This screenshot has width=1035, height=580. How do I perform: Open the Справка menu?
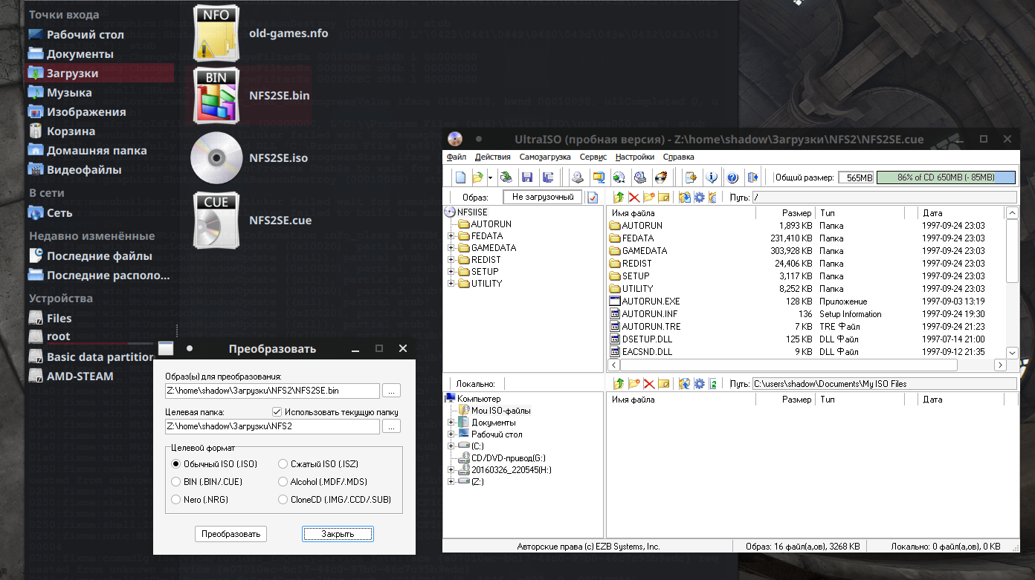pyautogui.click(x=678, y=157)
